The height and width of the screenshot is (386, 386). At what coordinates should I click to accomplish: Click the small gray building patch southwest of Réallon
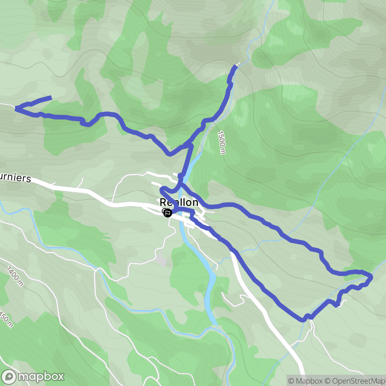[x=161, y=259]
